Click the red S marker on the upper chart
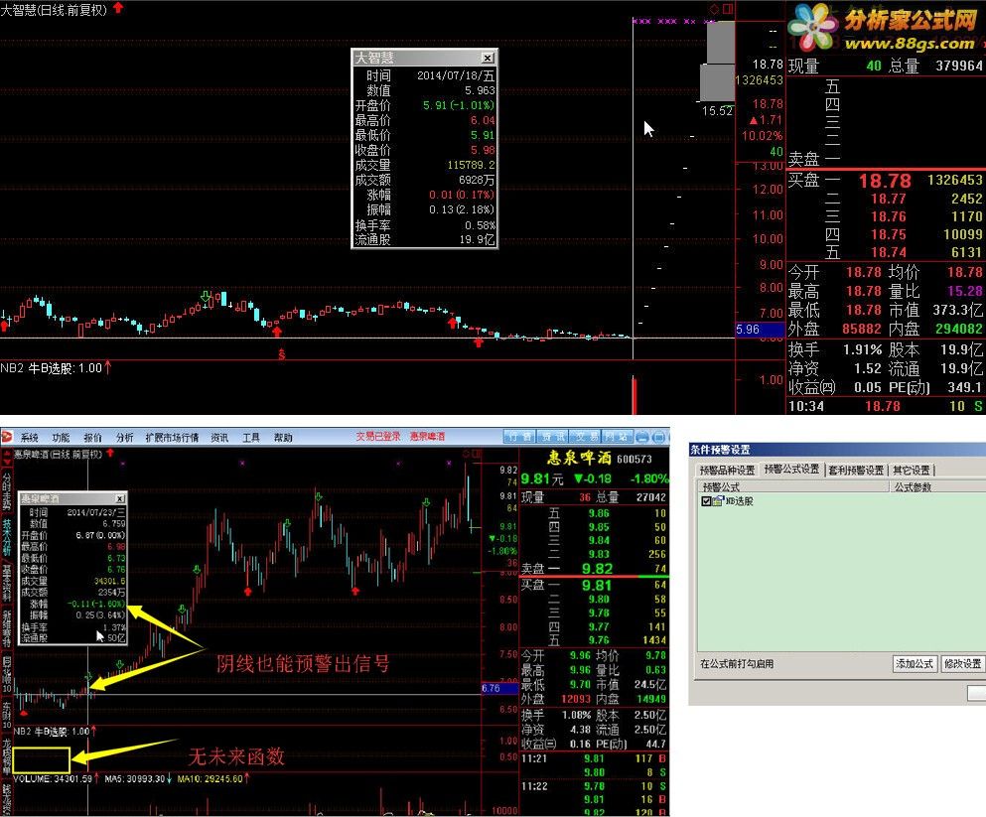The width and height of the screenshot is (986, 817). (x=282, y=354)
